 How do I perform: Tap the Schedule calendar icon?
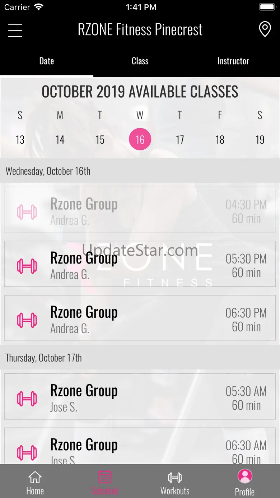point(105,477)
